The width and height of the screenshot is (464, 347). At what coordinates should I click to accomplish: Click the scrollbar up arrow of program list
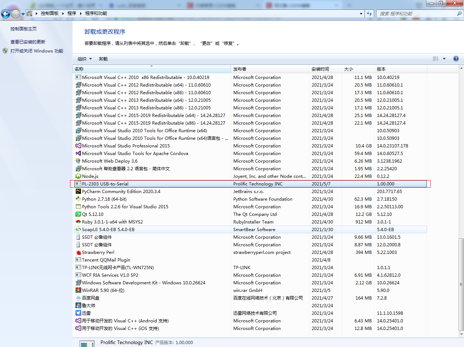pos(461,68)
